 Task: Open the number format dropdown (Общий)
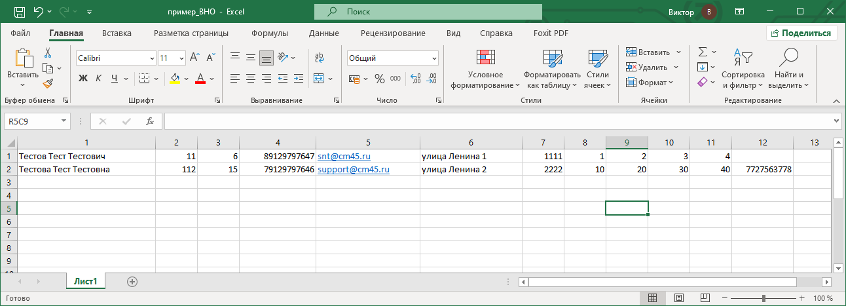tap(433, 58)
